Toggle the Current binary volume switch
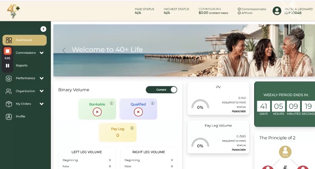 (x=161, y=90)
